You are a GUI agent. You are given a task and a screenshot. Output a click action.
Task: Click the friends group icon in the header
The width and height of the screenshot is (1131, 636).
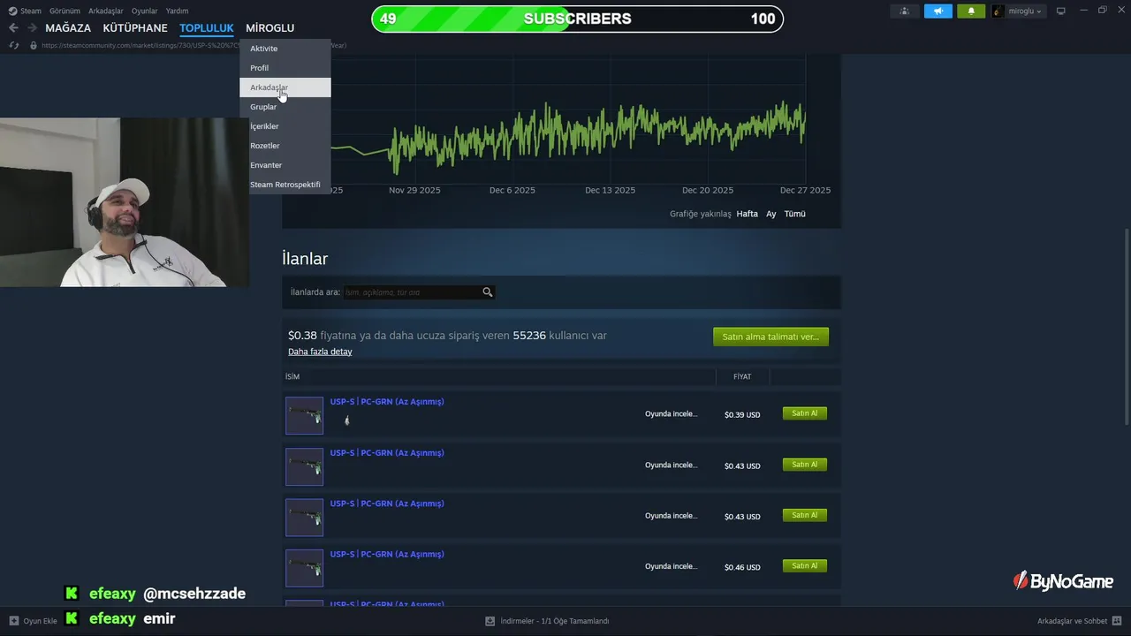[904, 11]
